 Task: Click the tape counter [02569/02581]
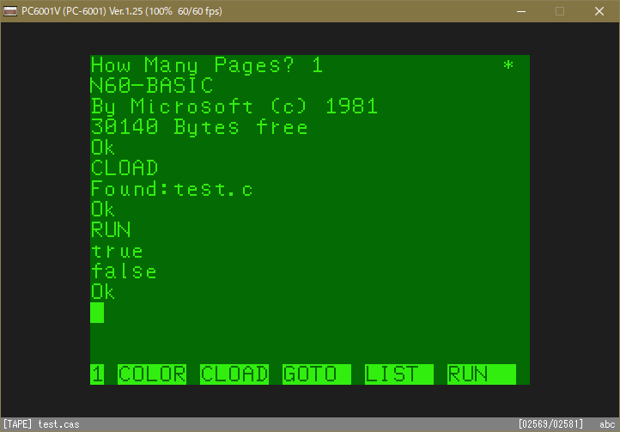pyautogui.click(x=550, y=424)
